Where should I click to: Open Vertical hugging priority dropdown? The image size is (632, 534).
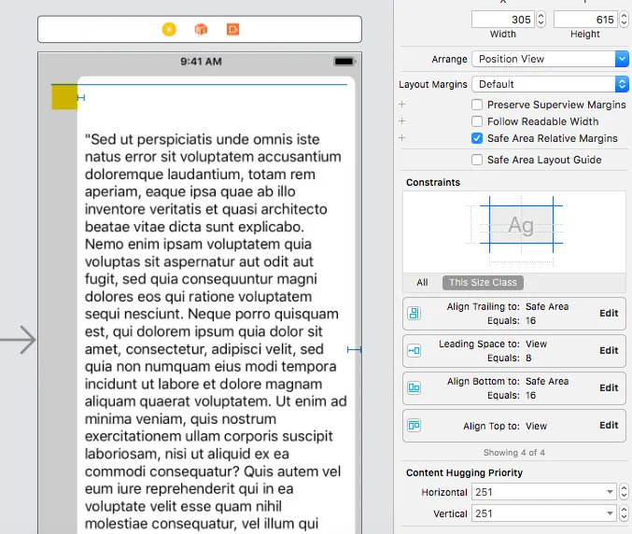click(x=610, y=513)
